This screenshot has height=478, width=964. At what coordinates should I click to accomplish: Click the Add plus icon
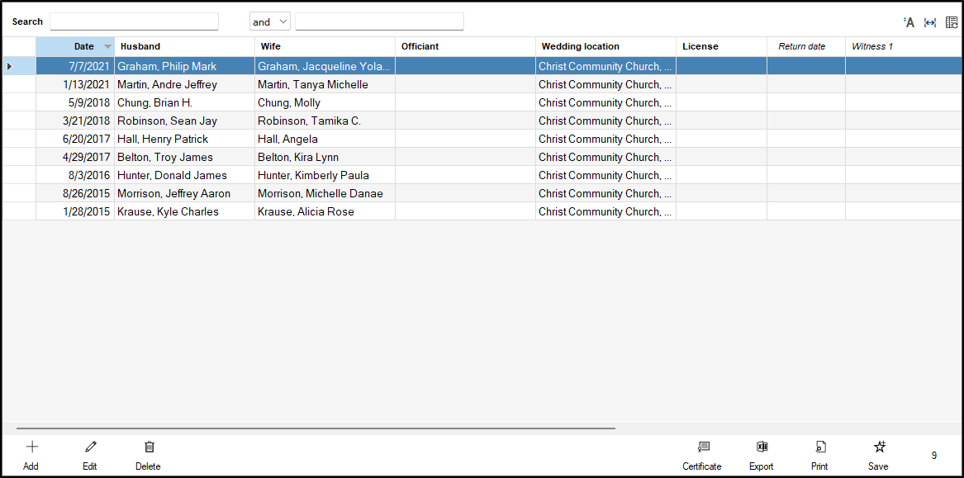[31, 447]
